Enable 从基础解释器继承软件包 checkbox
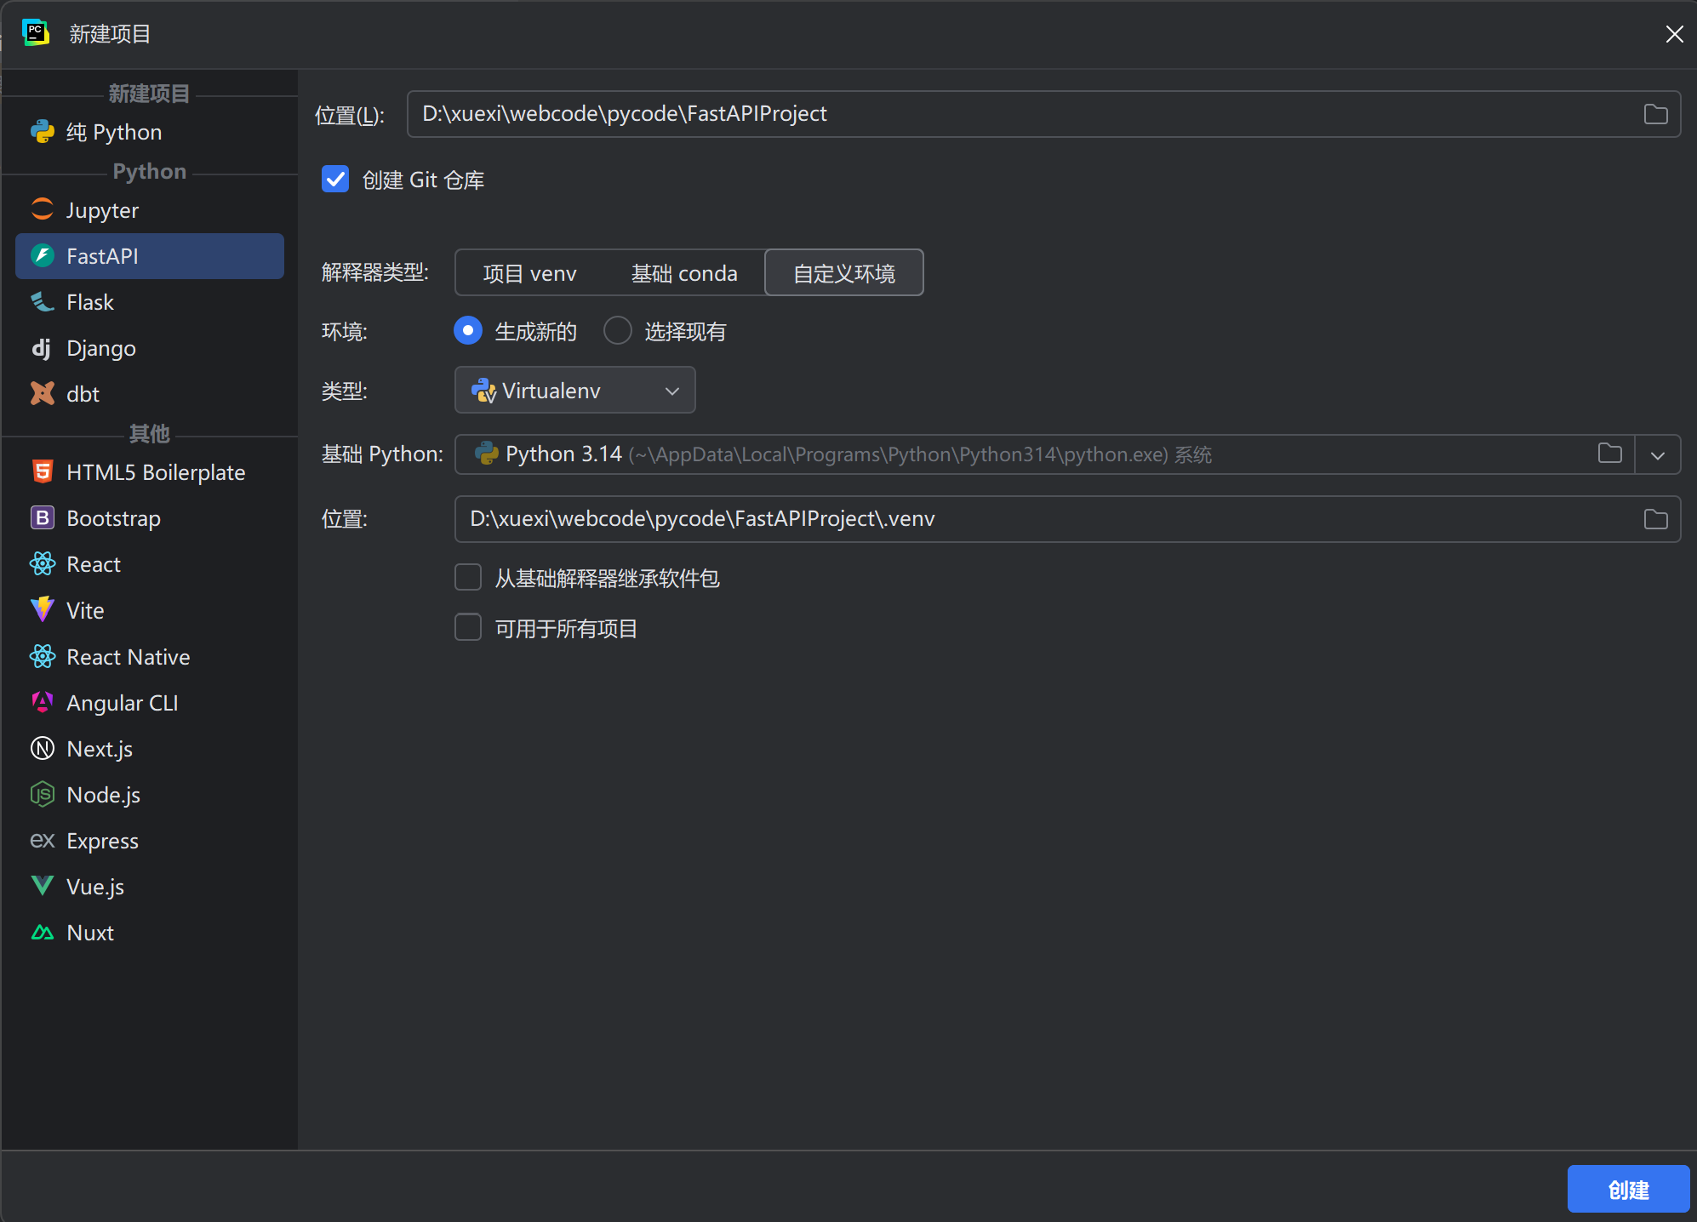The width and height of the screenshot is (1697, 1222). click(x=468, y=578)
